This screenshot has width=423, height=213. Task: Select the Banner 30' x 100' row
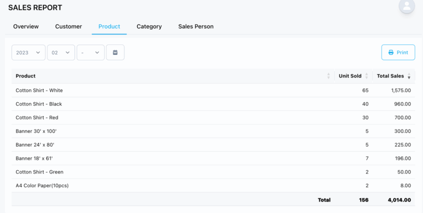coord(213,131)
